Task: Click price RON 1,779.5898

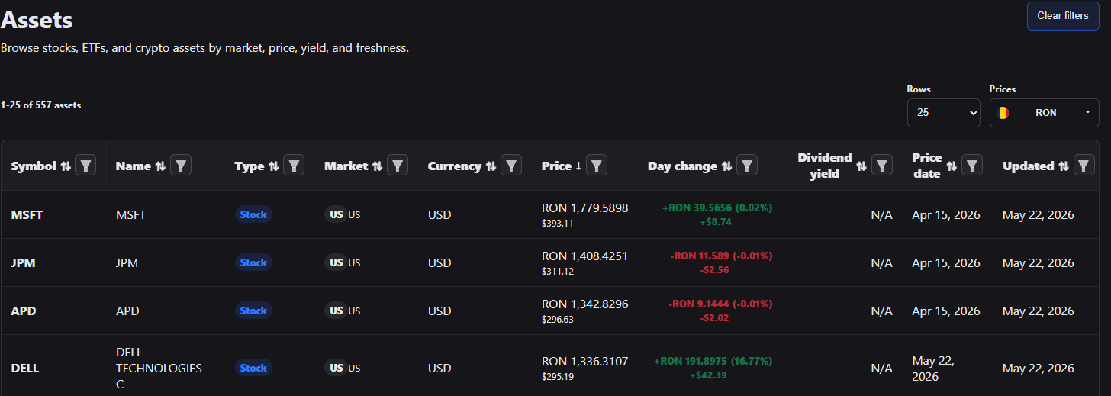Action: (x=585, y=208)
